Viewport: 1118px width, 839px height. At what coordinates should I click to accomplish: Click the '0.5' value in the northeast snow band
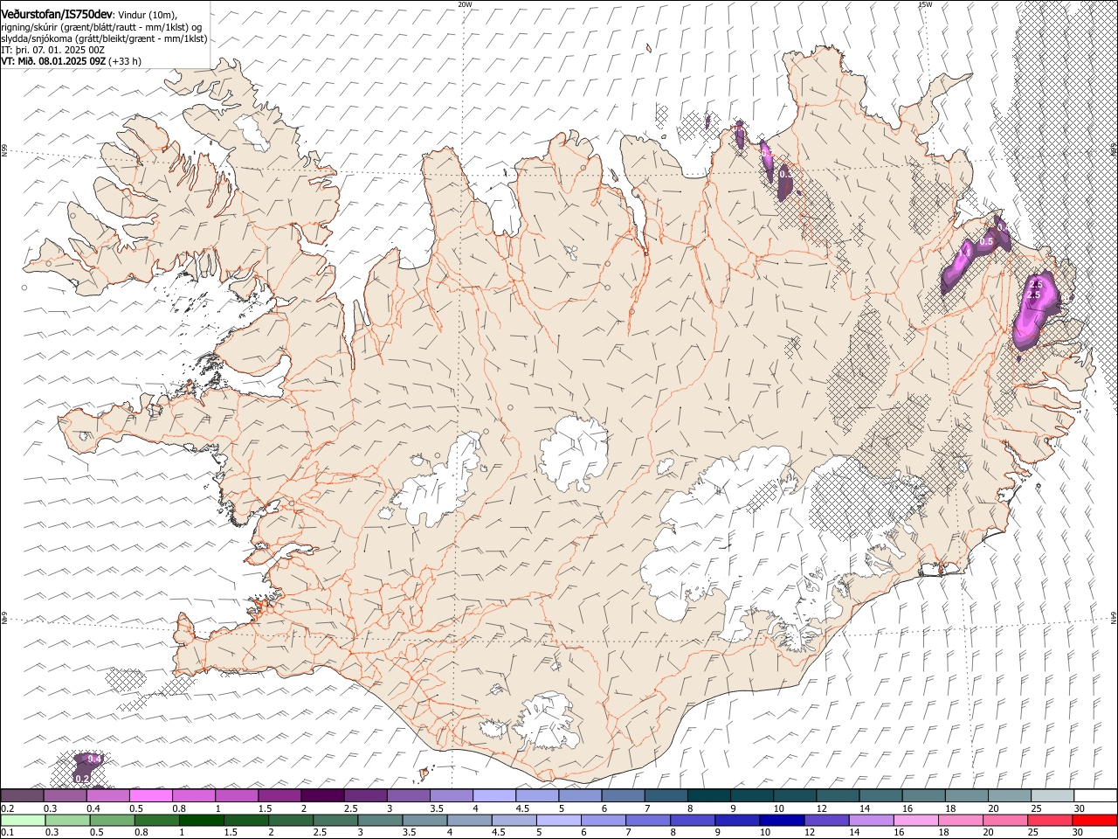click(986, 241)
